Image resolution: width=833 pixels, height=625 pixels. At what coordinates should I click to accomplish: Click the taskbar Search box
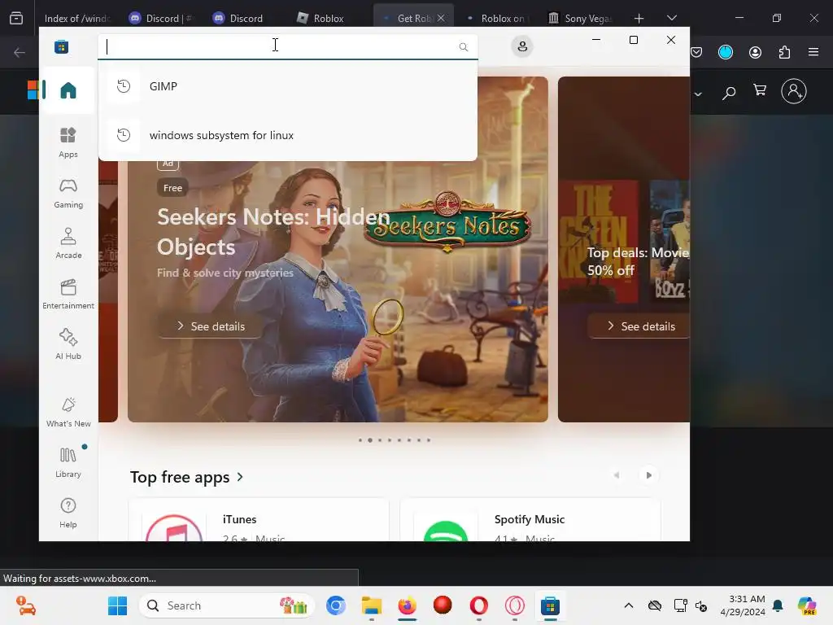228,605
